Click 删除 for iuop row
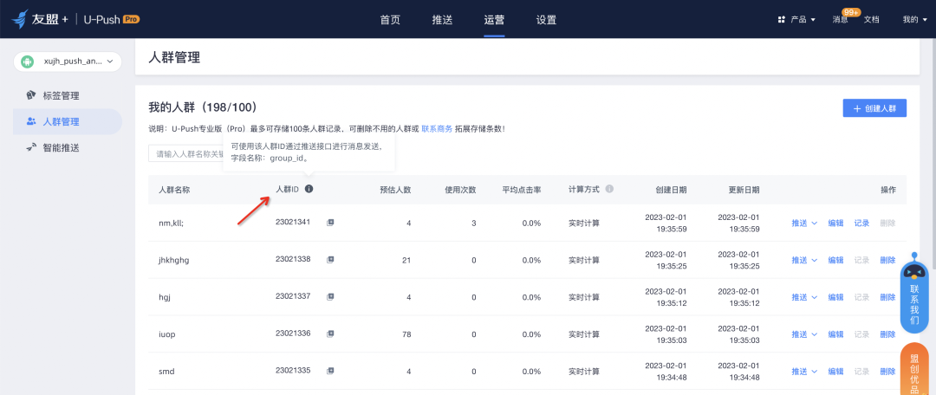The height and width of the screenshot is (395, 936). pos(887,334)
